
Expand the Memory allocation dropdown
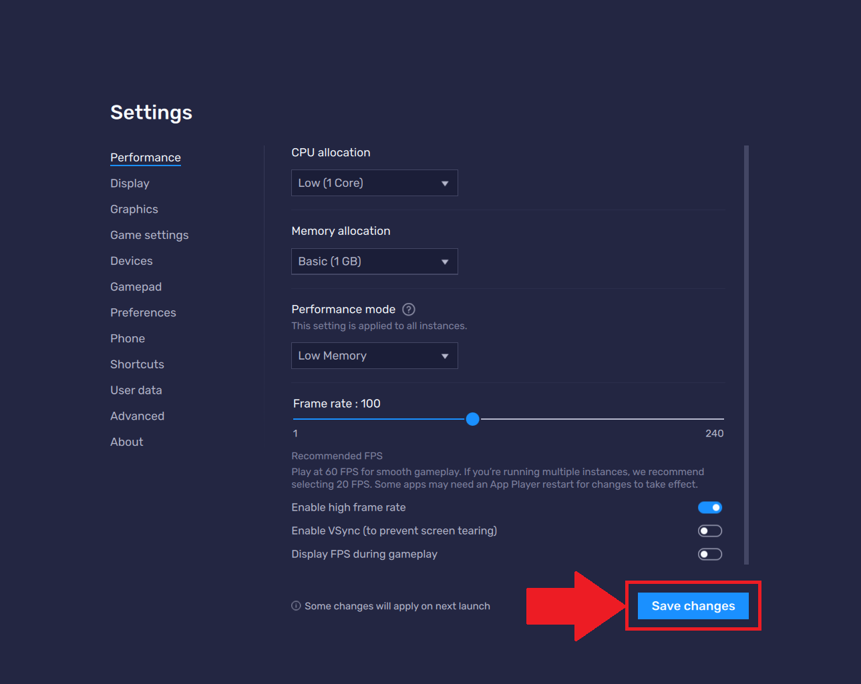[374, 262]
